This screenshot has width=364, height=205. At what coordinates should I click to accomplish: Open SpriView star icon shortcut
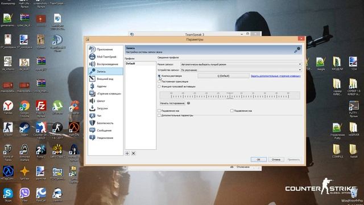(x=24, y=173)
